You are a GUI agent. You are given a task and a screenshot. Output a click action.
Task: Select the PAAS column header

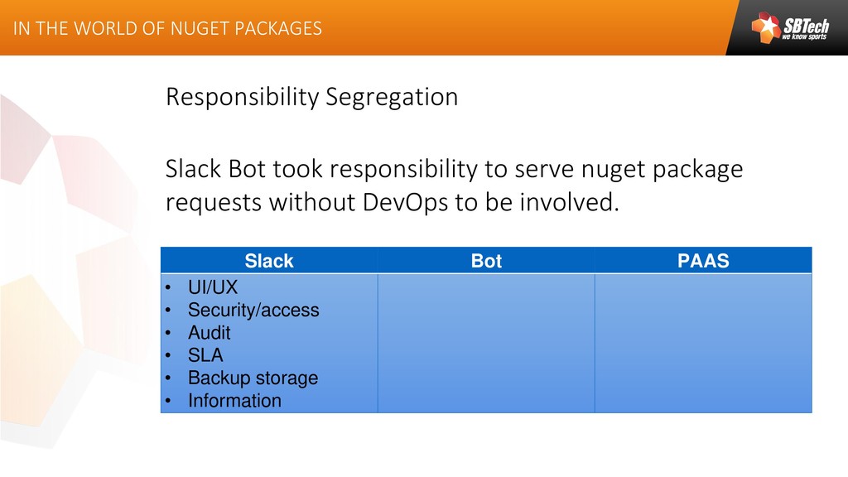703,261
